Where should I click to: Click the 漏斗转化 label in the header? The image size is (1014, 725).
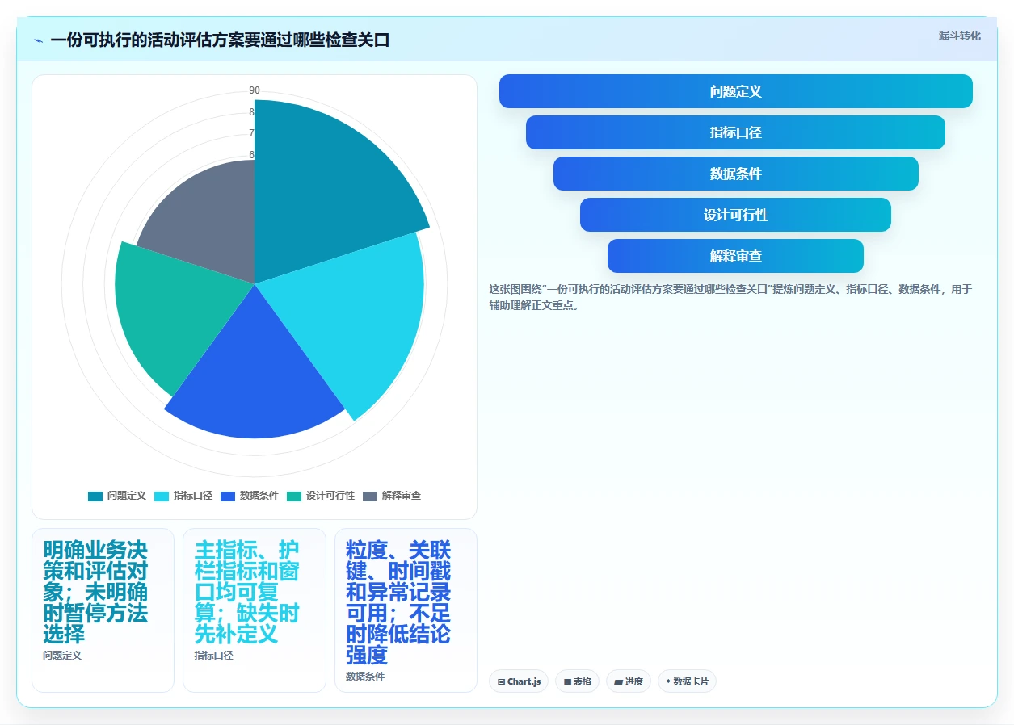click(960, 36)
